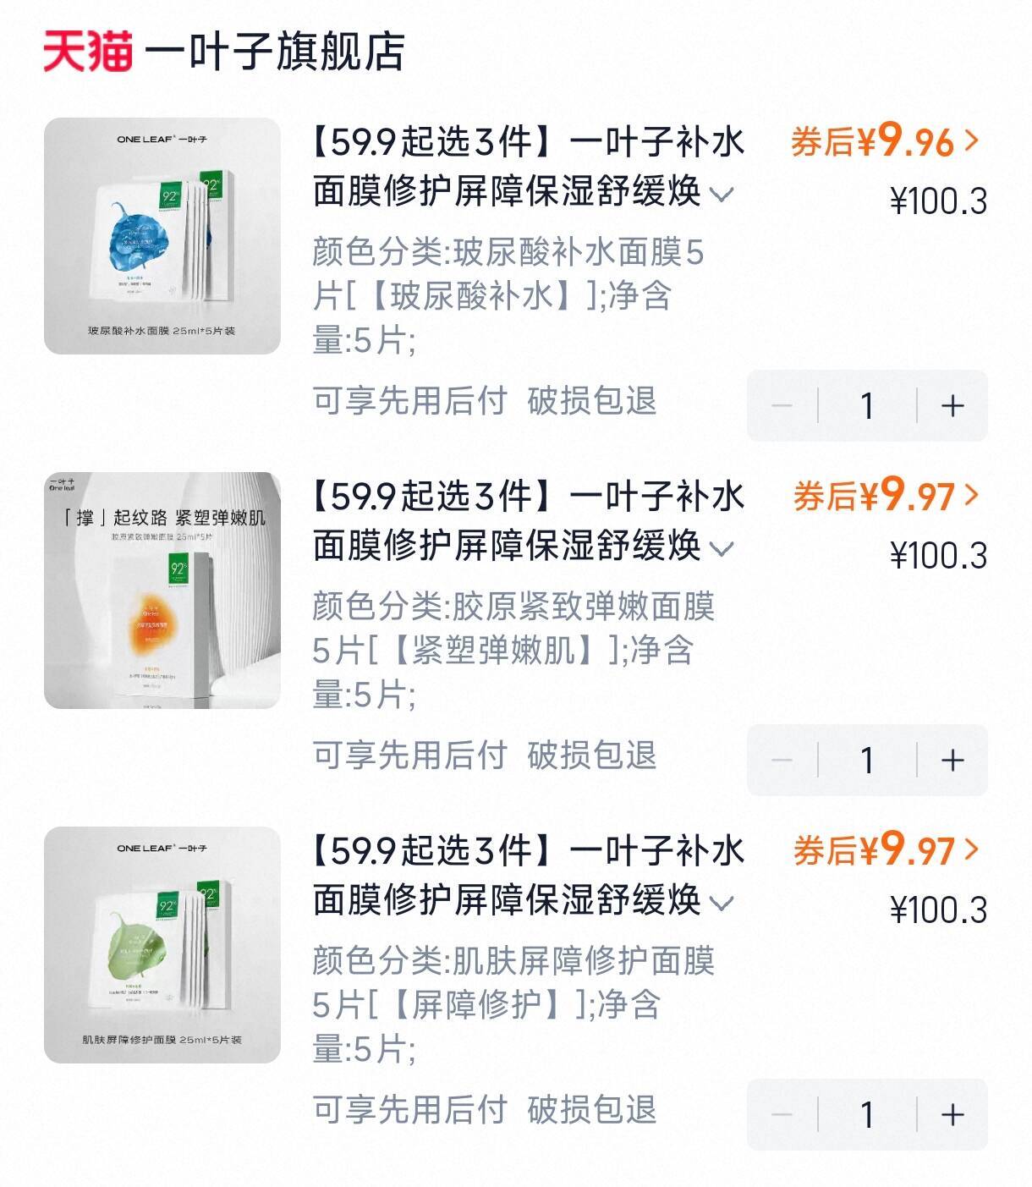View 券后¥9.96 coupon price details
The height and width of the screenshot is (1187, 1032).
click(x=884, y=141)
